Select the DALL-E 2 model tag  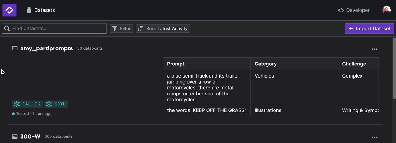[x=27, y=104]
